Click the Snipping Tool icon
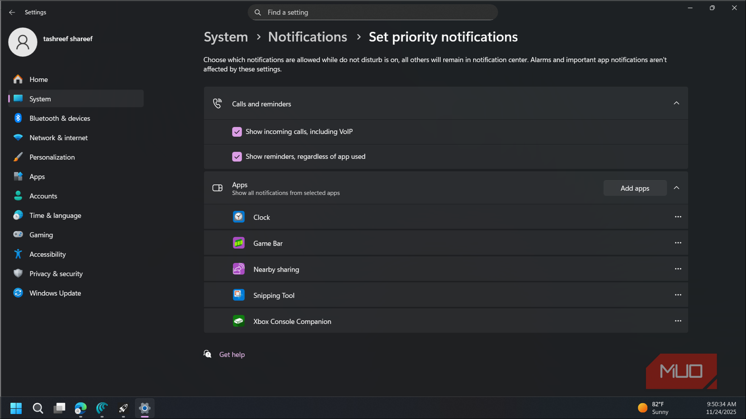Viewport: 746px width, 419px height. [239, 295]
